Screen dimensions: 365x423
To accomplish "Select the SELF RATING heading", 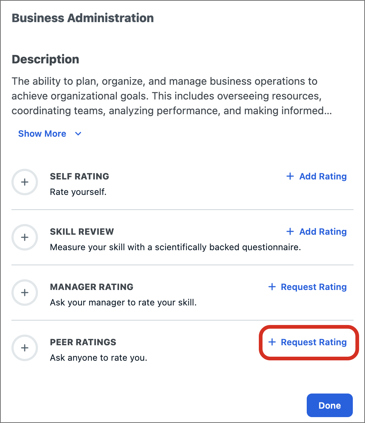I will [x=79, y=176].
